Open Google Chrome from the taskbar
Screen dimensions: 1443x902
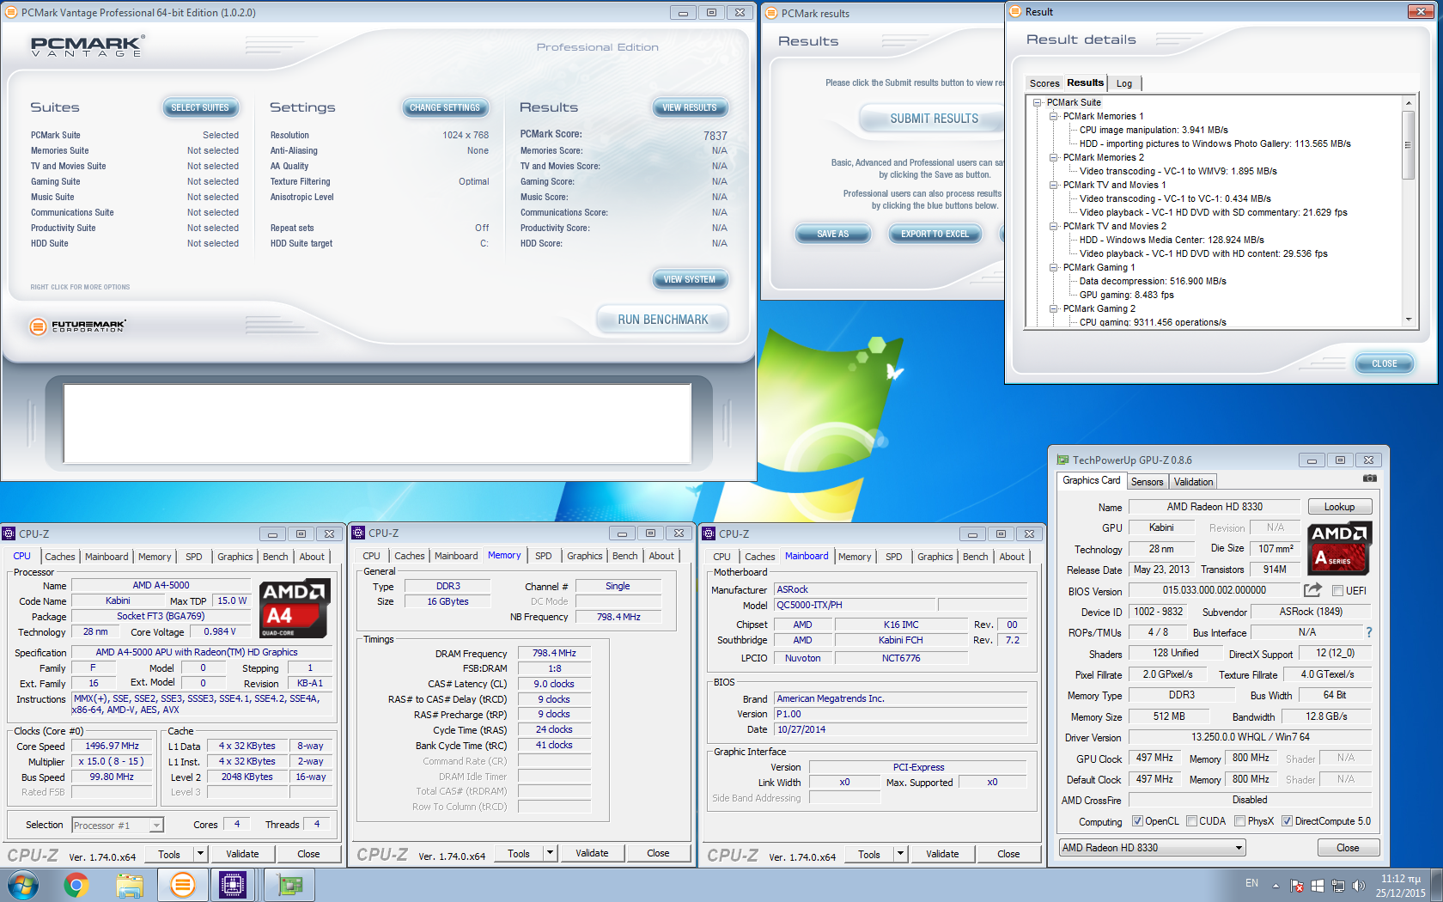(76, 885)
